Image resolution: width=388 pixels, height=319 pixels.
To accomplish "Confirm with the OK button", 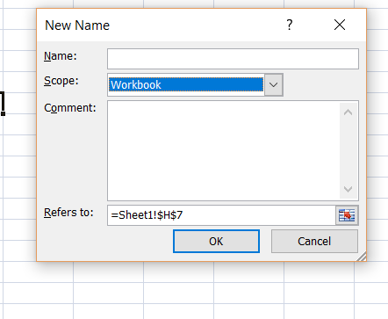I will (x=216, y=241).
